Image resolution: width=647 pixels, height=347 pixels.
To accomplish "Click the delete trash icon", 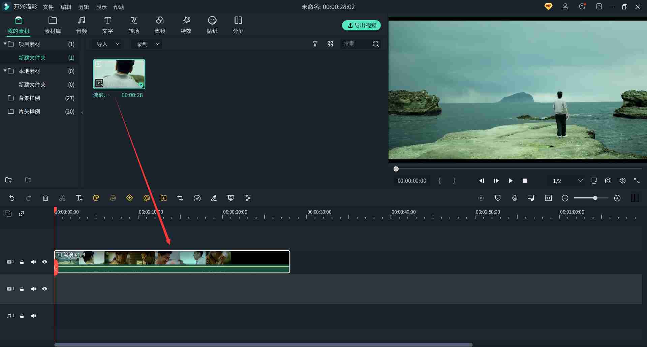I will (x=45, y=198).
